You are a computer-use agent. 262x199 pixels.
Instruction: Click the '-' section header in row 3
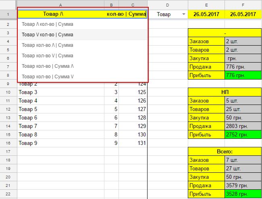click(225, 33)
